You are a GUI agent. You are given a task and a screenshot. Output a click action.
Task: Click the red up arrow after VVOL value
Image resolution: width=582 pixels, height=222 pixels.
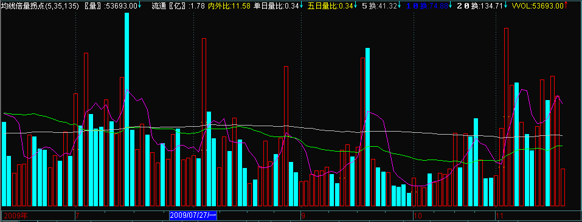tap(566, 5)
